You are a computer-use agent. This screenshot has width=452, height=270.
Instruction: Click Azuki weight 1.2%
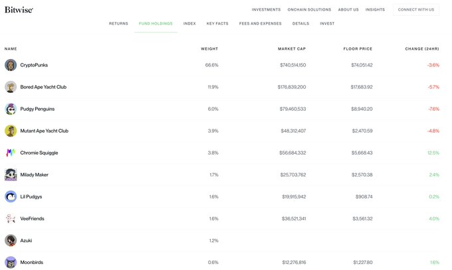[x=213, y=240]
